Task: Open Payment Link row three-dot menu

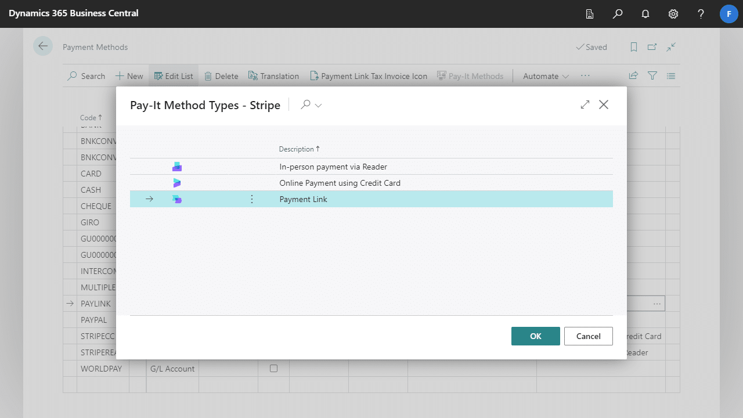Action: click(252, 199)
